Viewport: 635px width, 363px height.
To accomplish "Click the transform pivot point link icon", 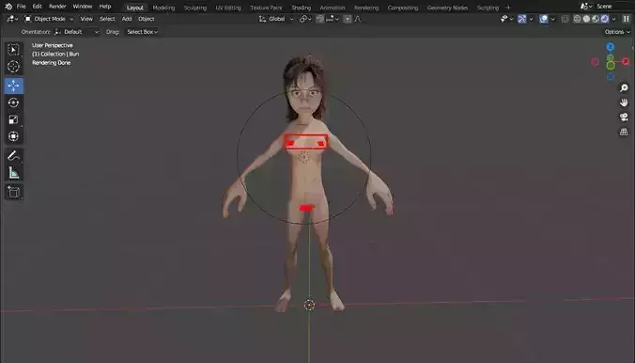I will [305, 19].
